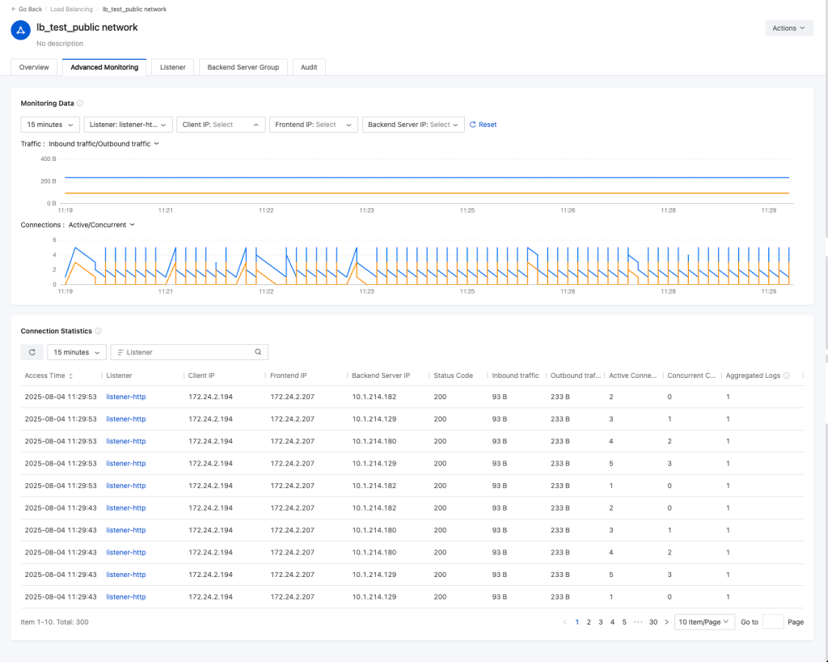Open the Backend Server Group tab
Screen dimensions: 828x662
[x=243, y=67]
